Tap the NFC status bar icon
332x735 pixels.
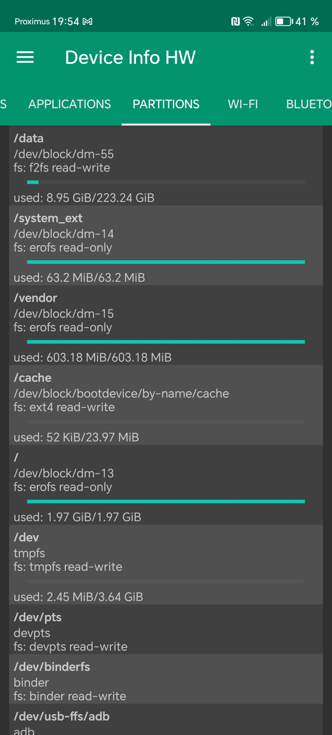click(235, 22)
